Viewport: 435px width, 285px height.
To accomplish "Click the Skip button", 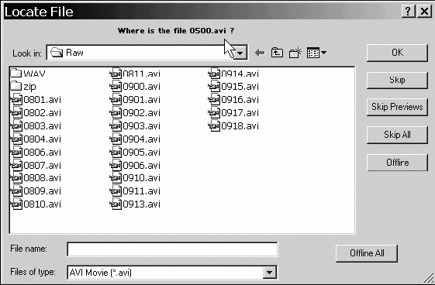I will tap(397, 80).
